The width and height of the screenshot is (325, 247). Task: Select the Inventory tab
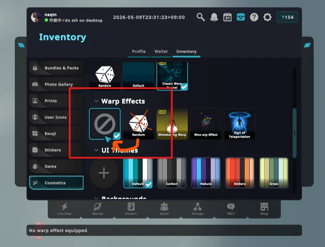point(186,52)
